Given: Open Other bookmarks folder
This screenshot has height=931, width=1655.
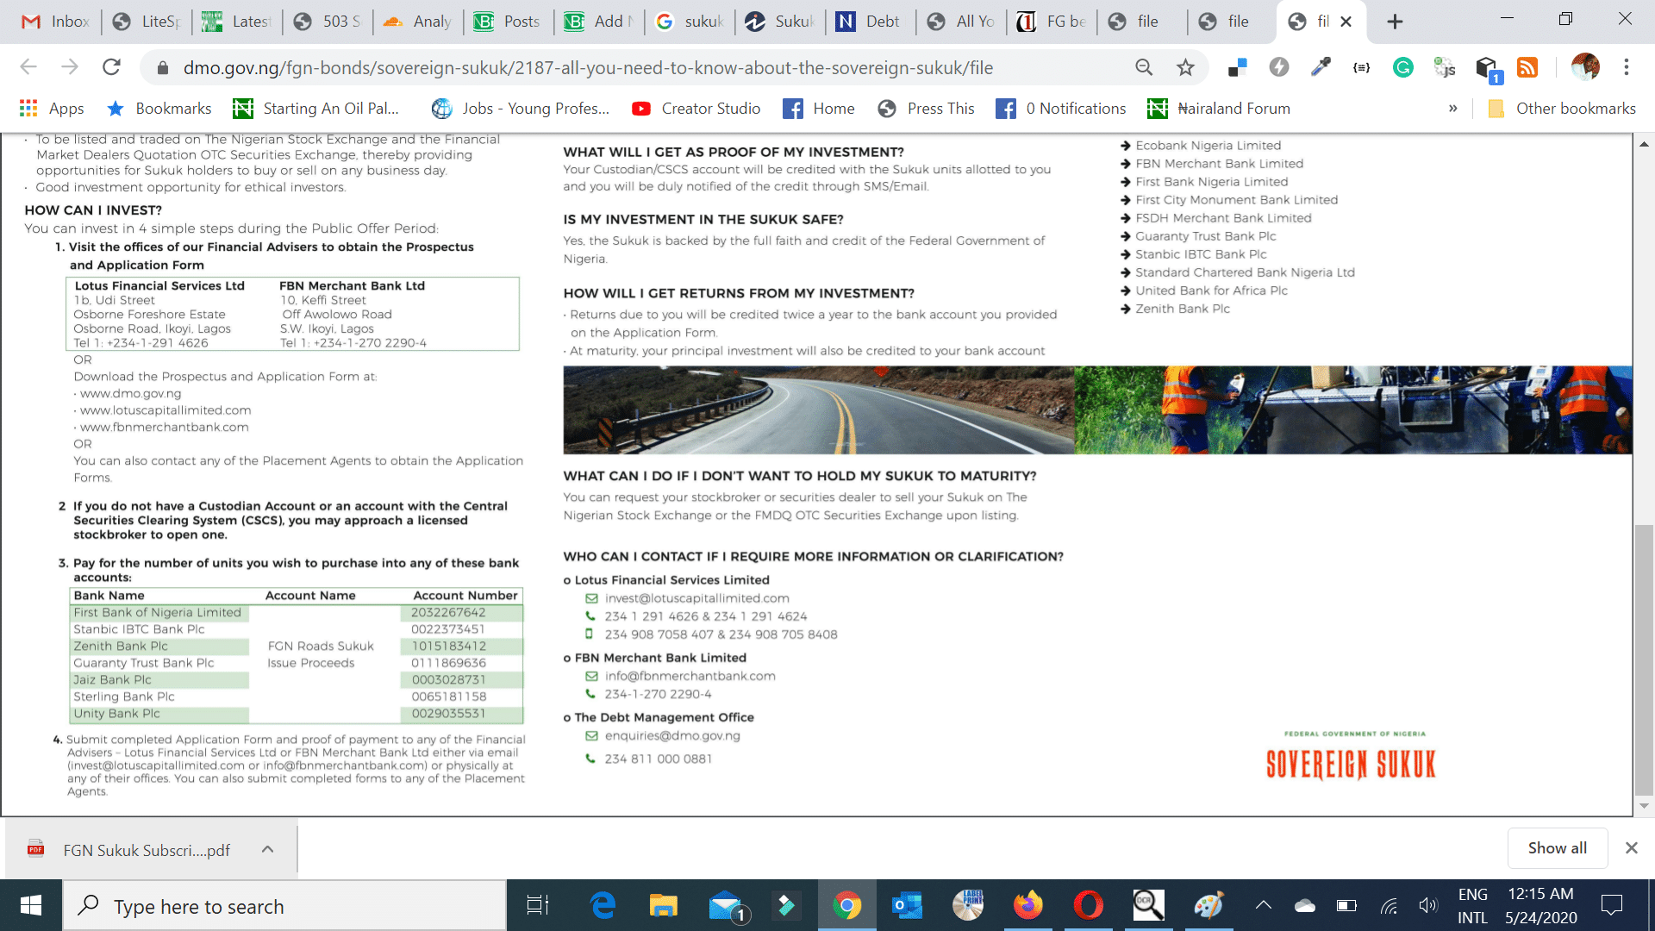Looking at the screenshot, I should pyautogui.click(x=1562, y=109).
